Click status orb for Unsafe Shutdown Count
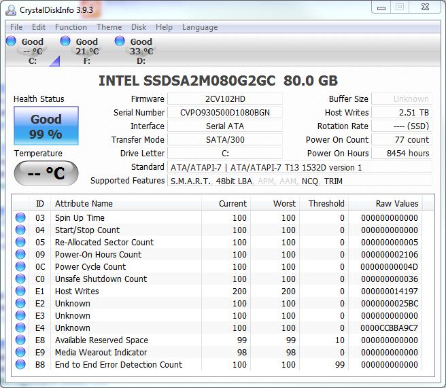446x388 pixels. (x=20, y=279)
